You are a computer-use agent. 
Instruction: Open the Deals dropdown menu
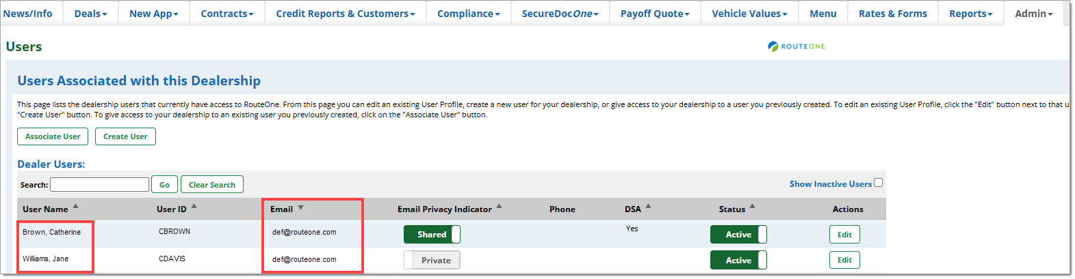tap(90, 14)
